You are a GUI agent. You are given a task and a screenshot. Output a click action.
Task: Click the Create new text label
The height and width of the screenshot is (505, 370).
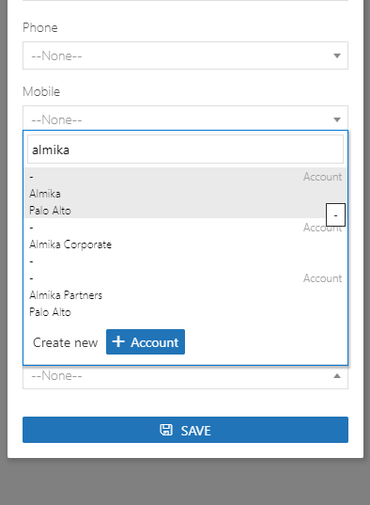(x=66, y=342)
